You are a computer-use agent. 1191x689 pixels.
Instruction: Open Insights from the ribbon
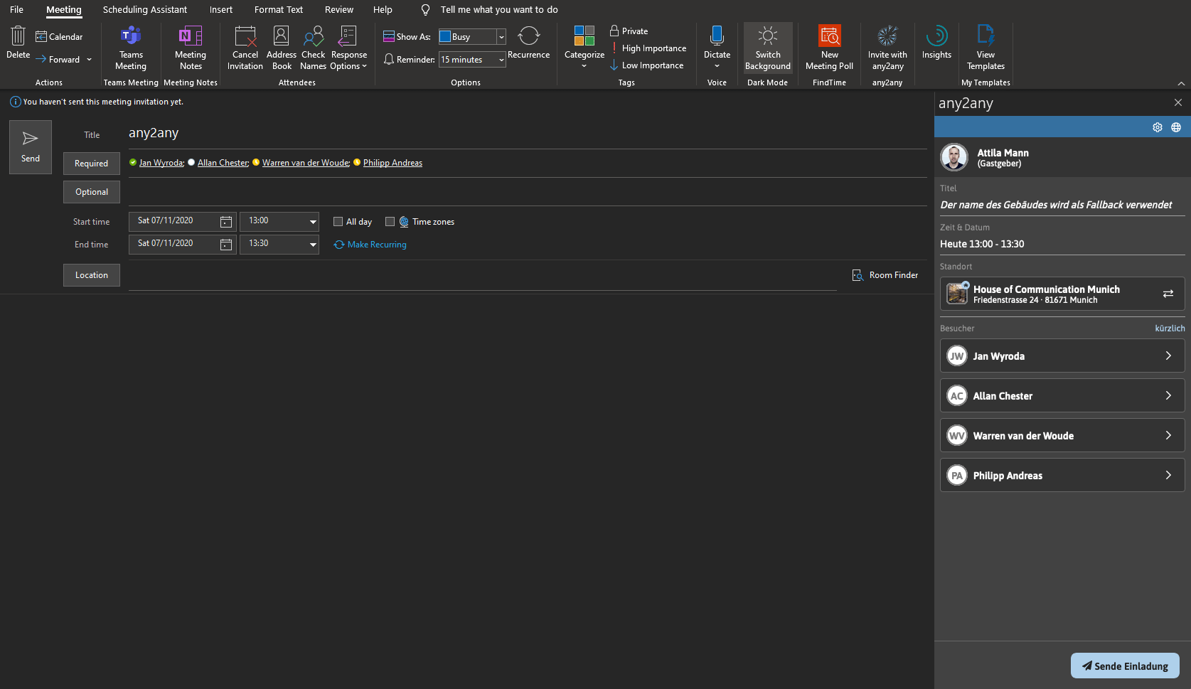[x=936, y=43]
